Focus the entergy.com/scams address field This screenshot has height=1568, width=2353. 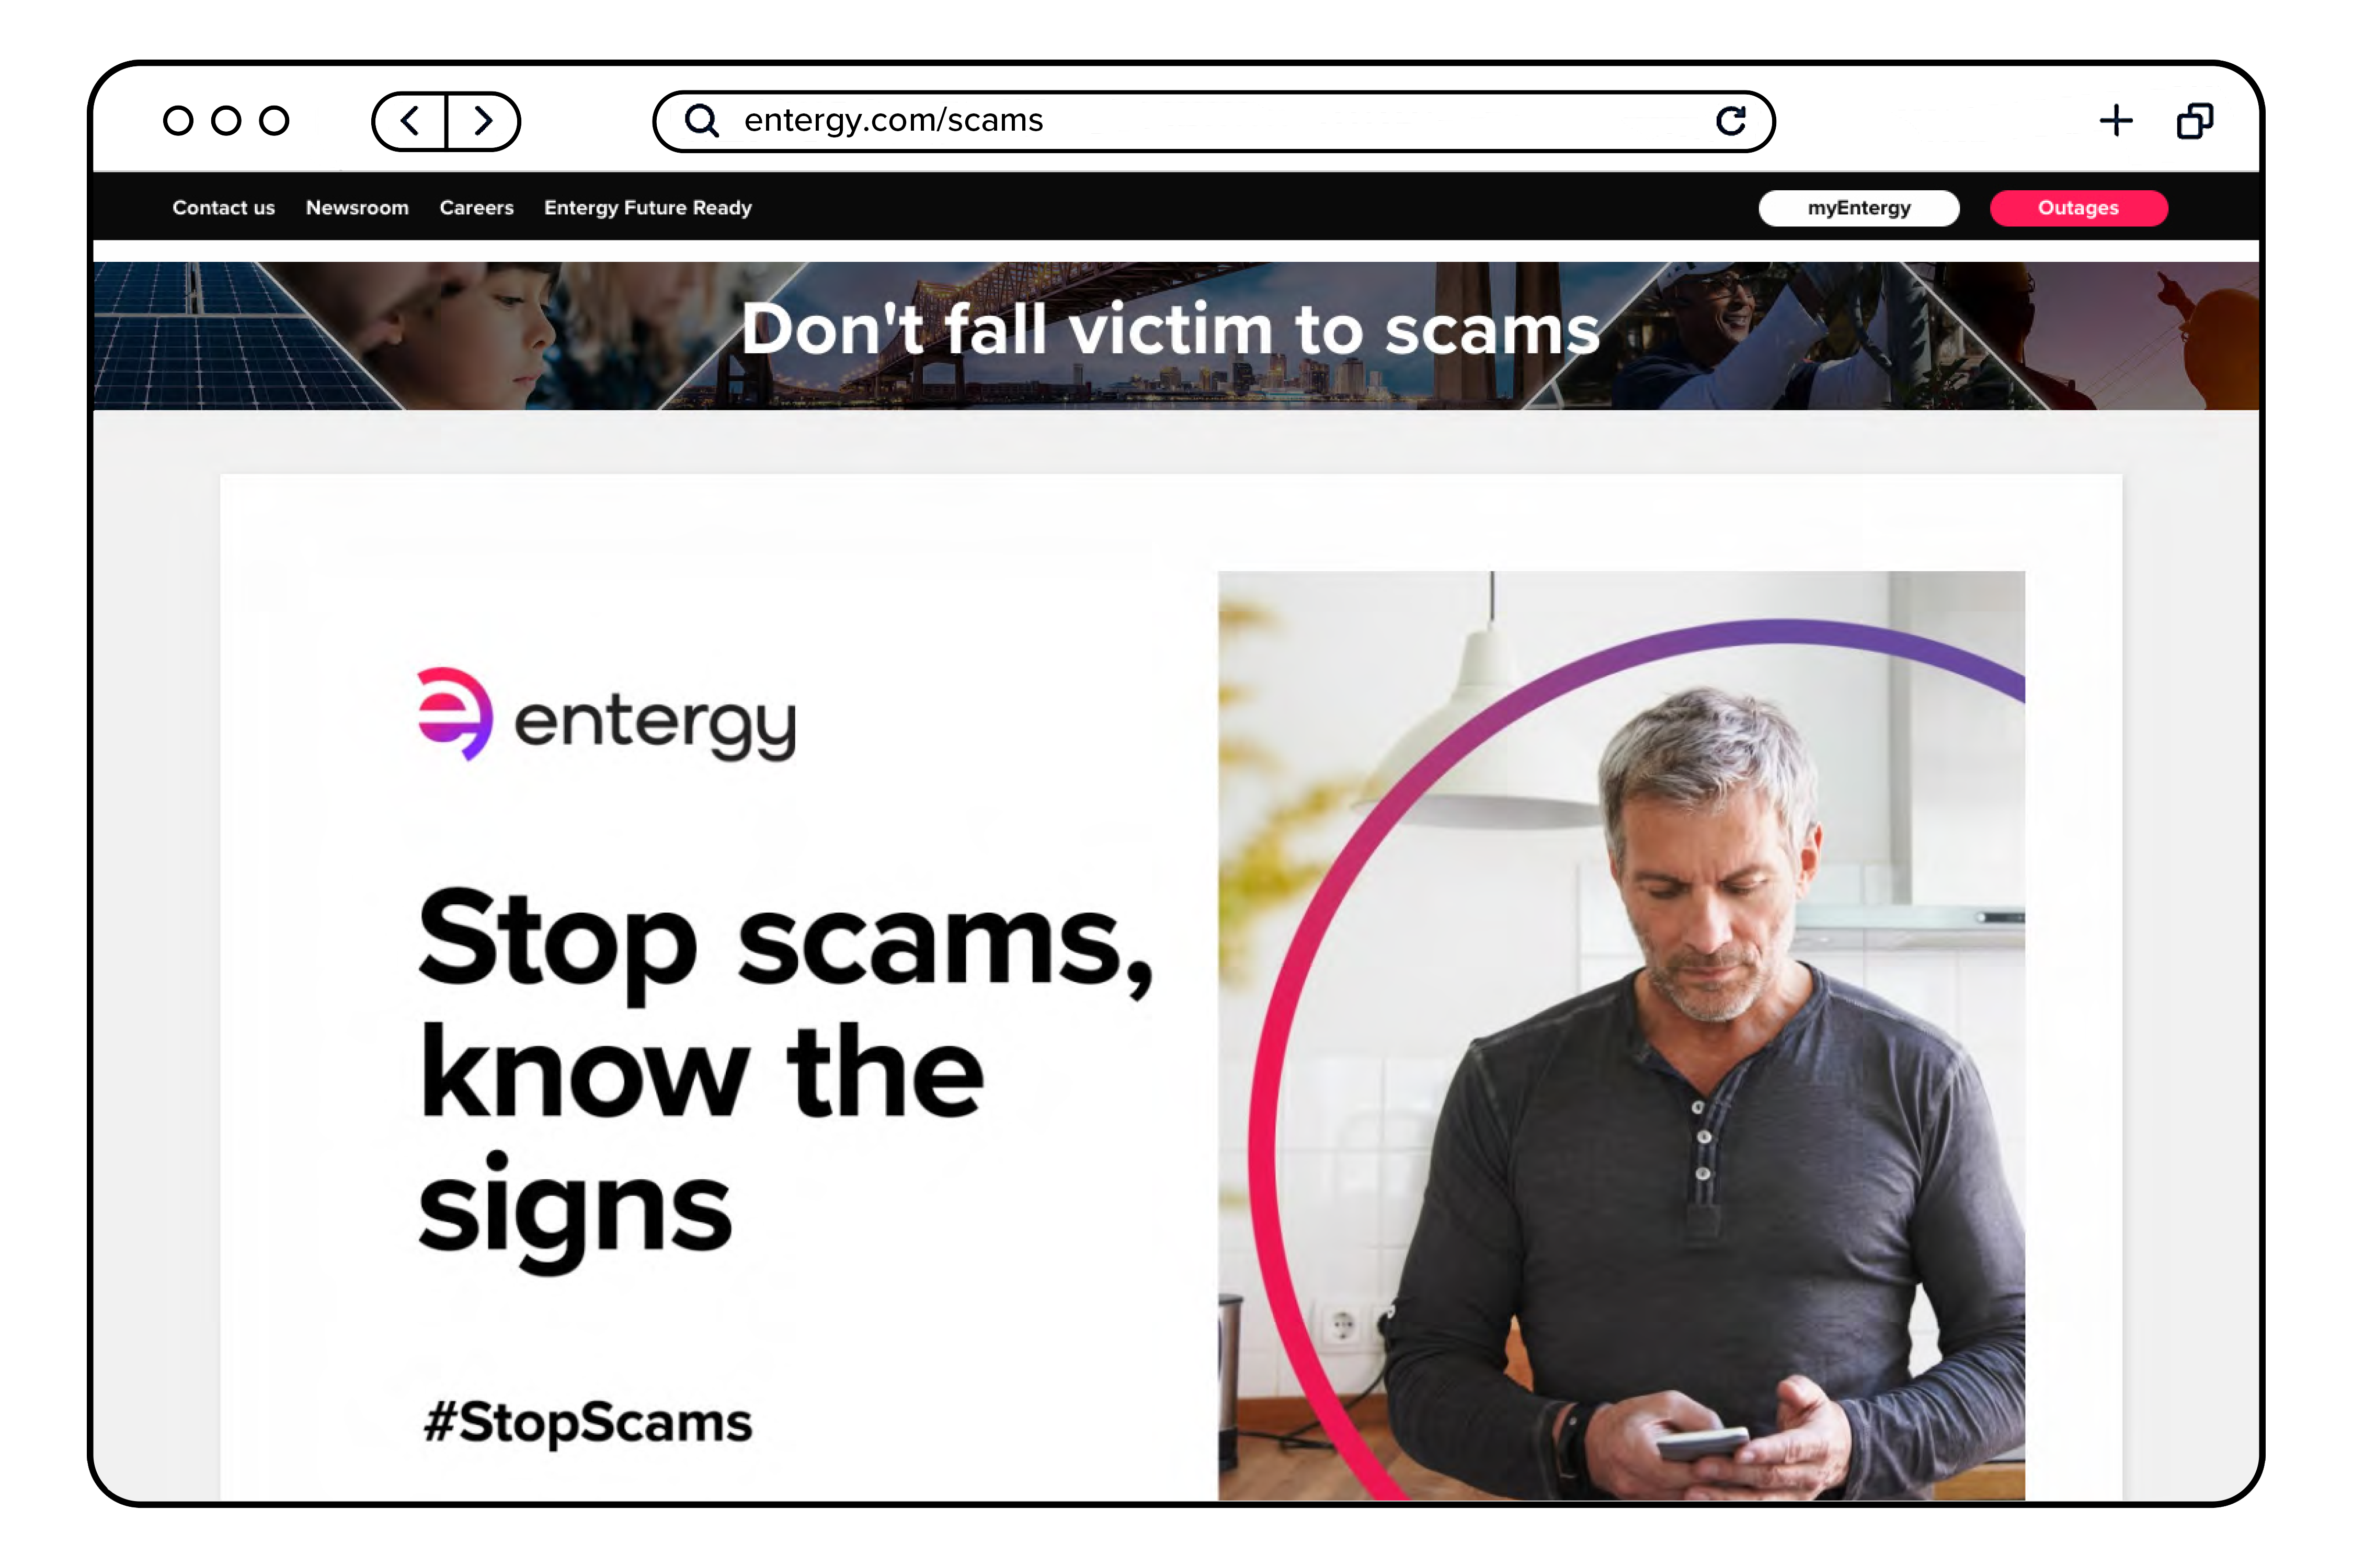1214,121
